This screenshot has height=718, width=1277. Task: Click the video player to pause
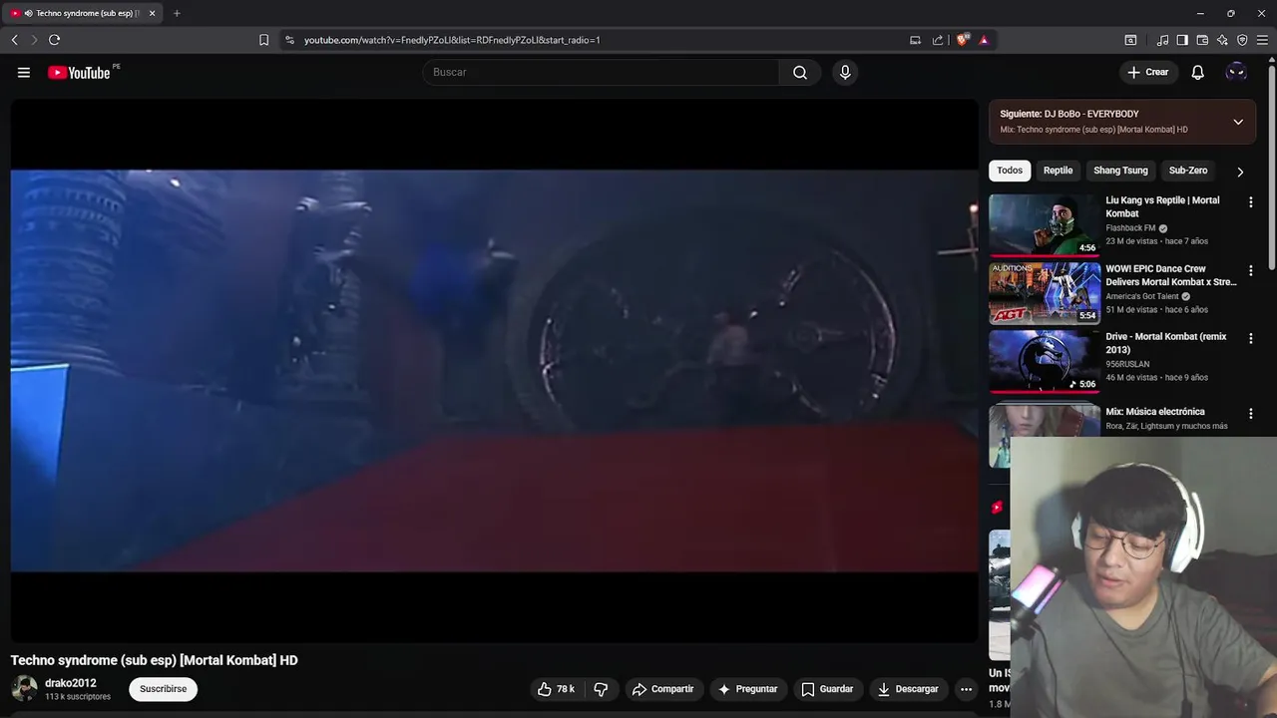click(x=494, y=370)
